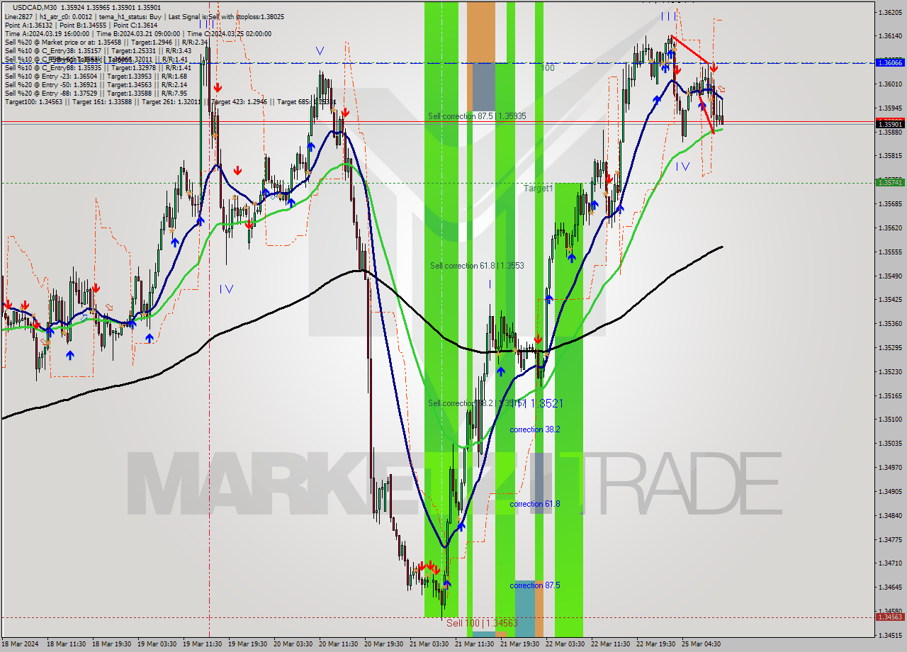907x652 pixels.
Task: Click the 1.35555 price axis label
Action: point(890,252)
